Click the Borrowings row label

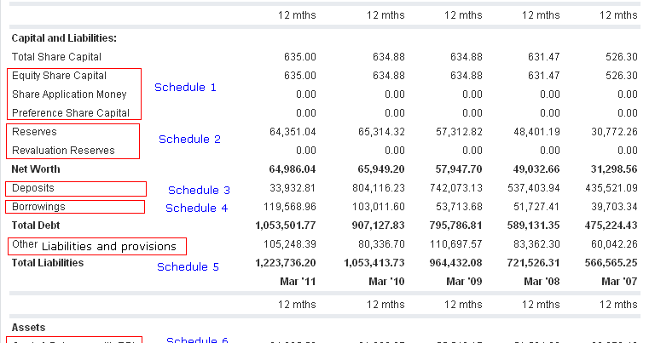click(38, 207)
